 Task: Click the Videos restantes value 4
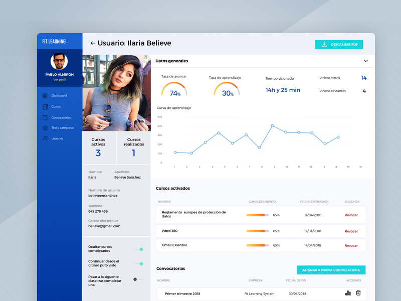(x=364, y=91)
